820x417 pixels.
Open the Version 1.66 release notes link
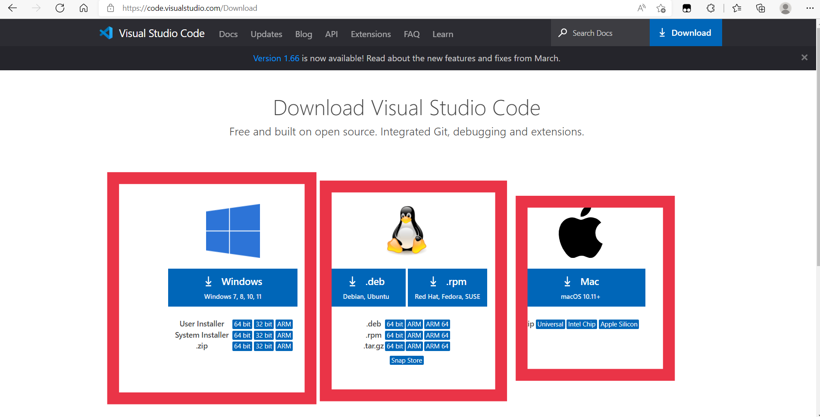[x=276, y=58]
